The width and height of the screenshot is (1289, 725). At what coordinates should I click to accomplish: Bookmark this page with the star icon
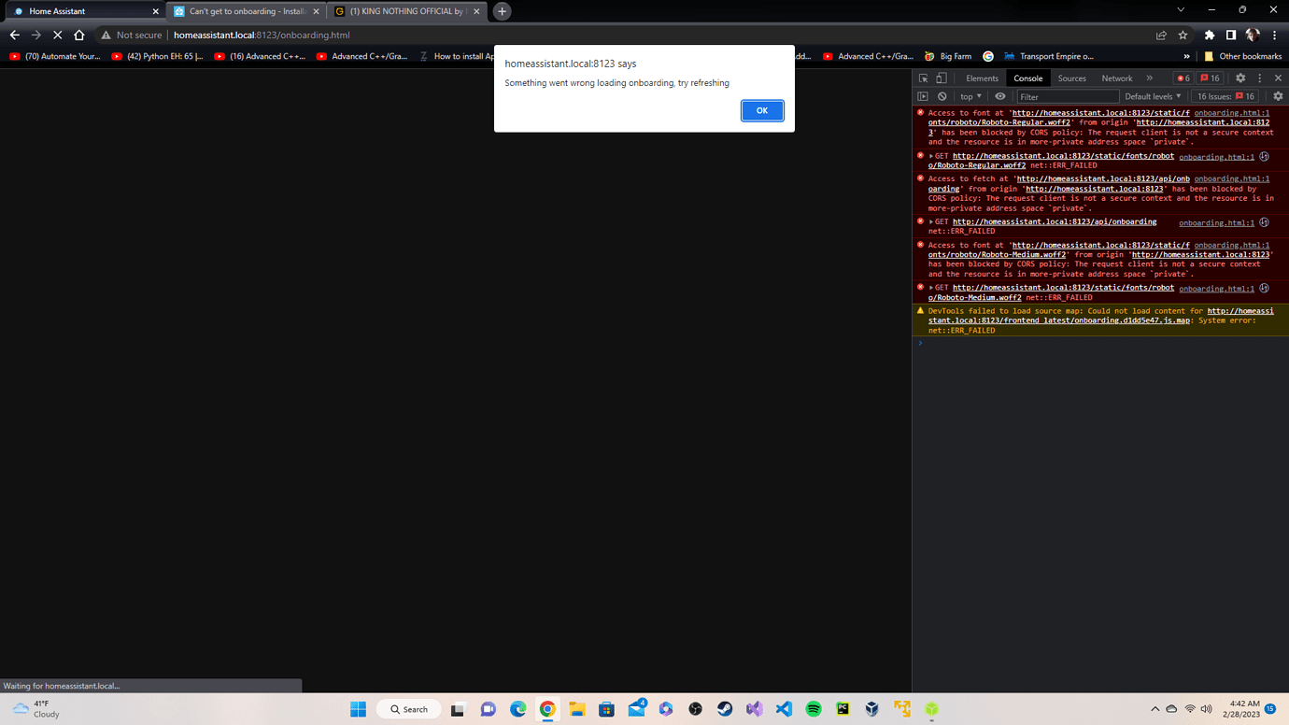1183,34
